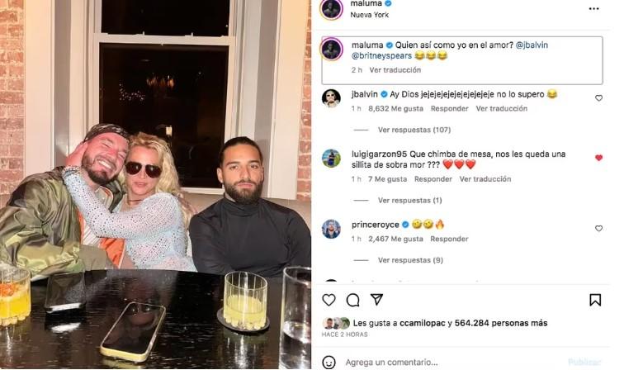Save the post with the bookmark icon
This screenshot has height=370, width=624.
click(595, 300)
